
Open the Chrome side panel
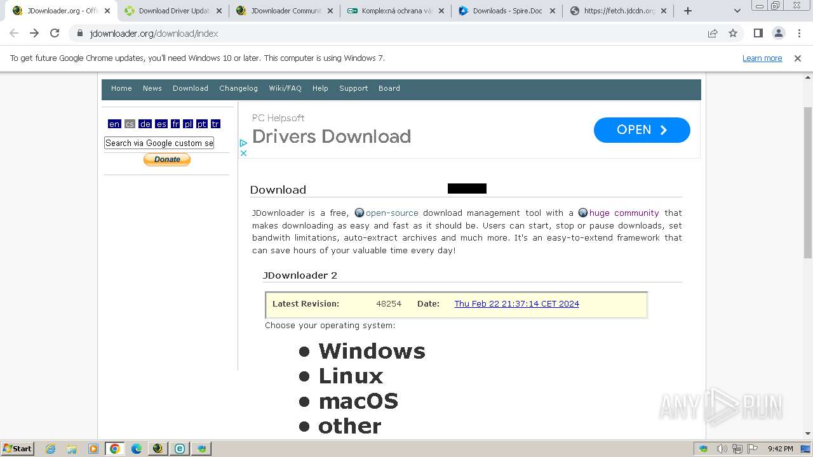coord(758,33)
